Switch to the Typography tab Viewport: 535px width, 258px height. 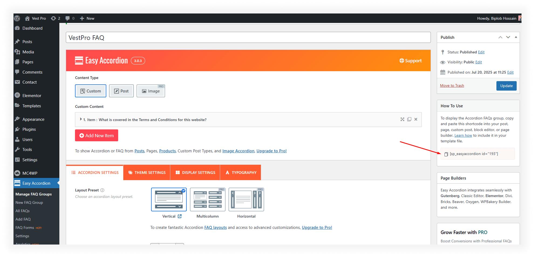pyautogui.click(x=241, y=173)
